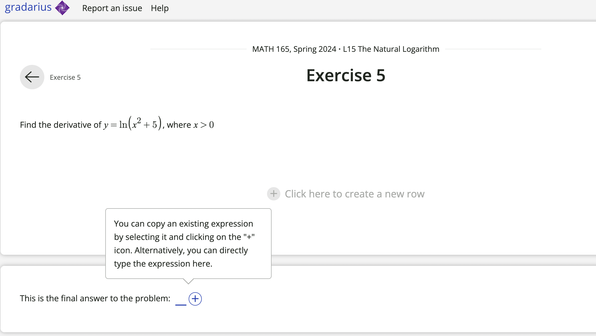Click 'This is the final answer' label
This screenshot has width=596, height=336.
[x=95, y=298]
